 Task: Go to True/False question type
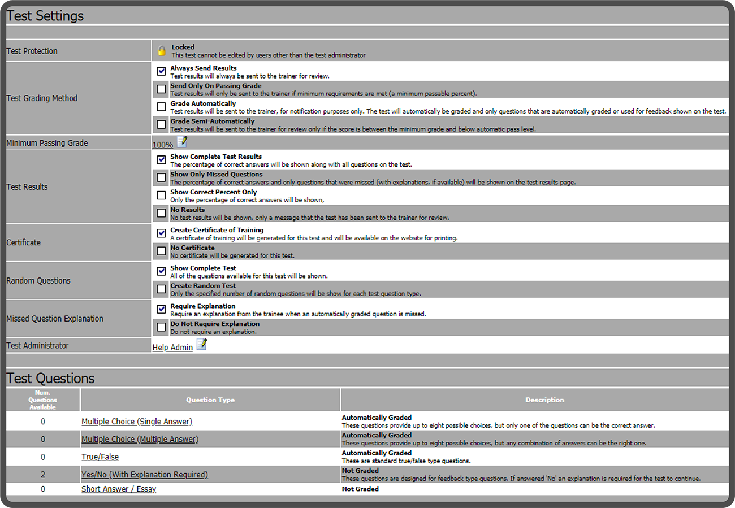[100, 457]
